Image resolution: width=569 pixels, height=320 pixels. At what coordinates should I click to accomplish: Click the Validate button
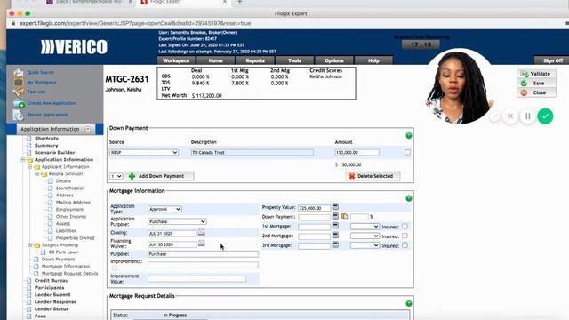pos(536,74)
